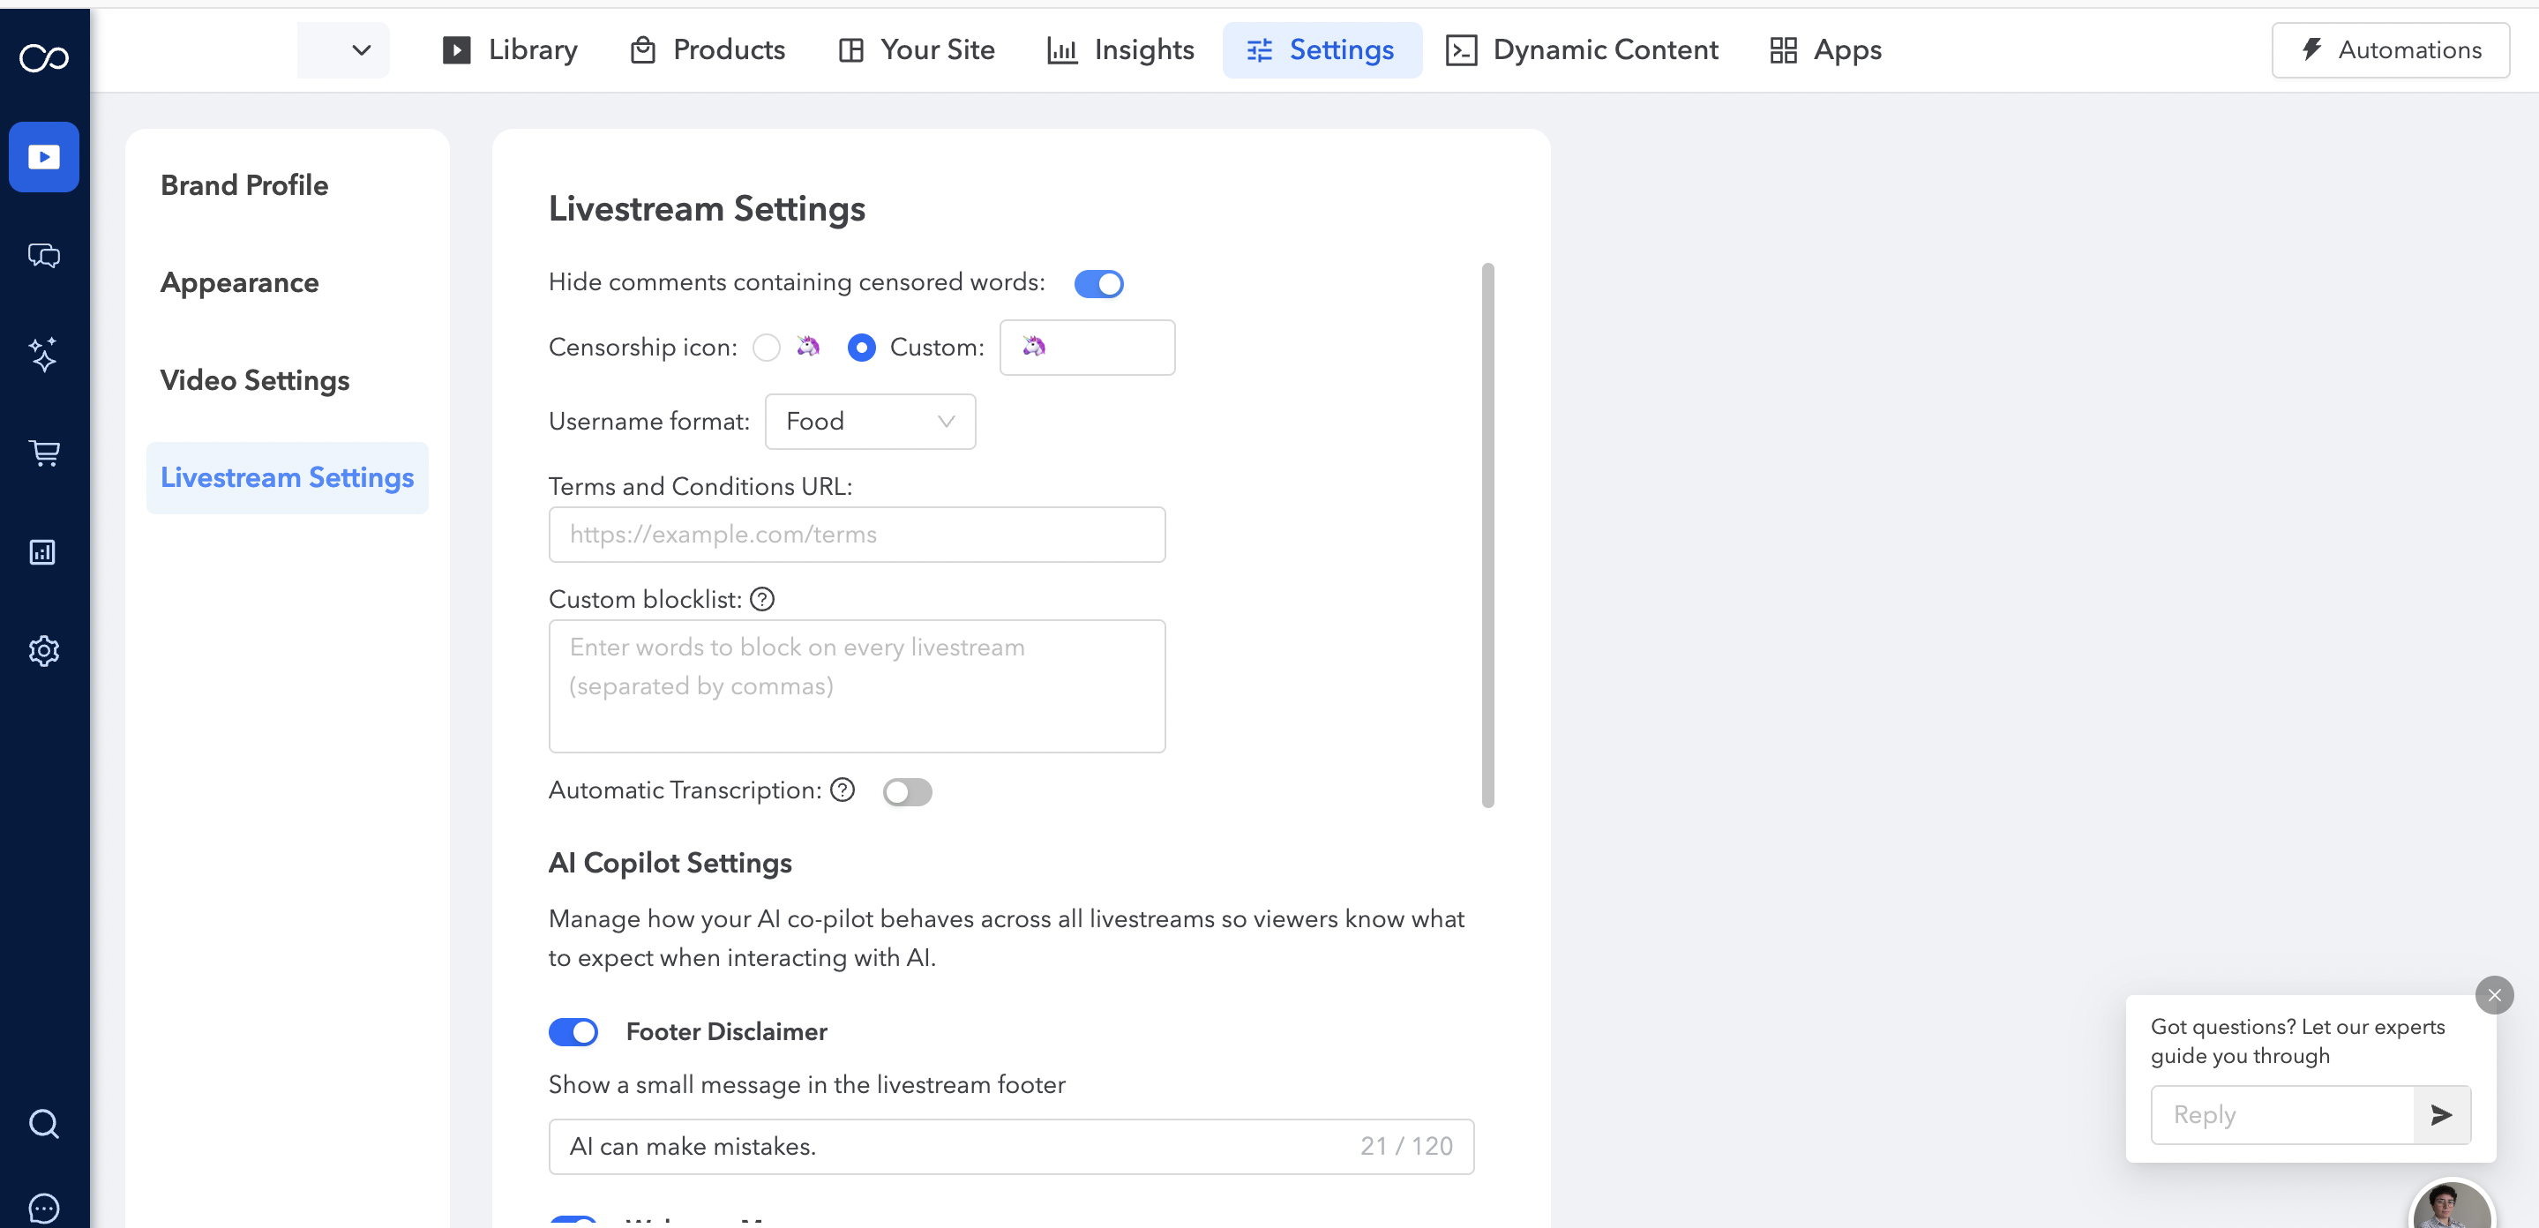Expand the workspace chevron dropdown in top bar

click(x=362, y=50)
